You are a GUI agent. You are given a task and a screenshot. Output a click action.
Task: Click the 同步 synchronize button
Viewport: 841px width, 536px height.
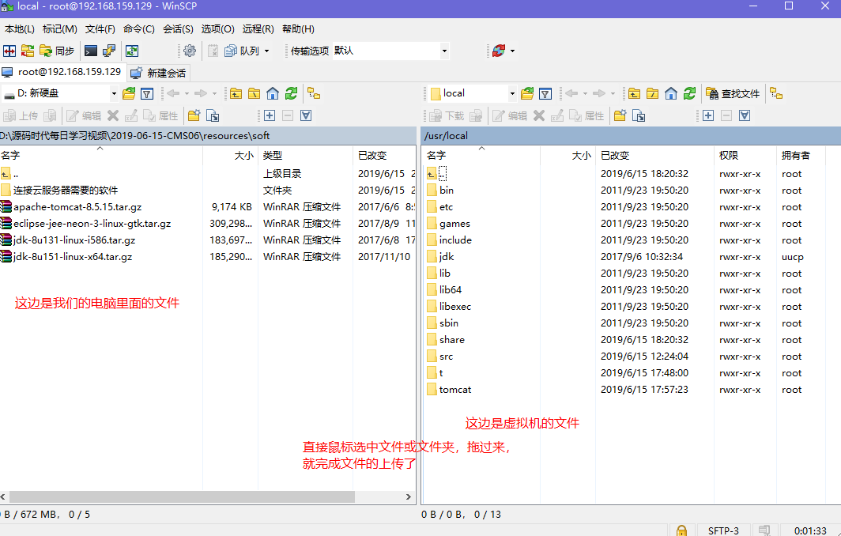58,51
